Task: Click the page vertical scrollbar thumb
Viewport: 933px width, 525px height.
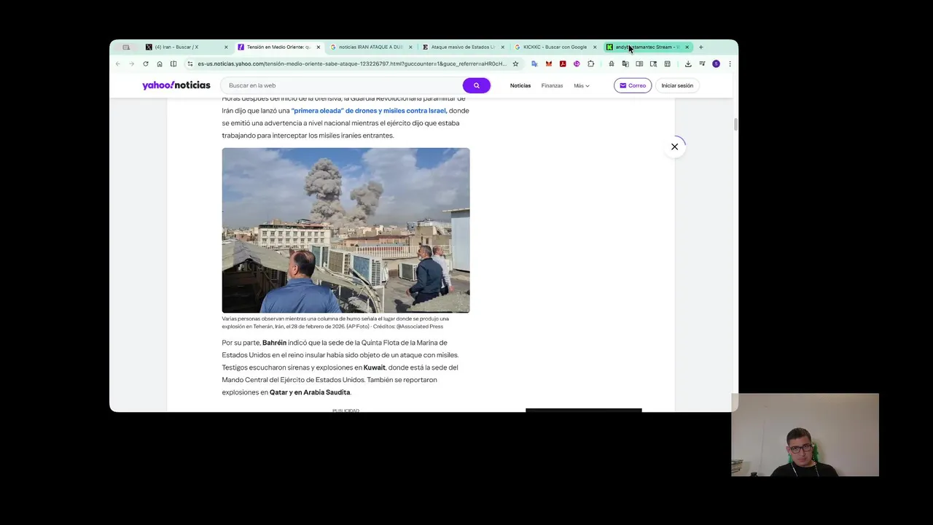Action: coord(735,125)
